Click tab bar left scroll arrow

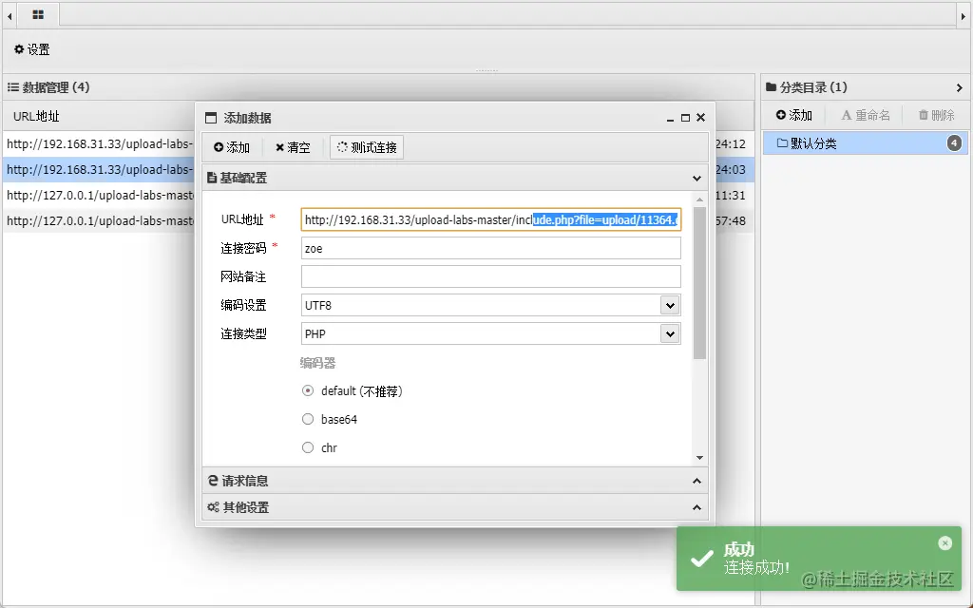(x=10, y=15)
